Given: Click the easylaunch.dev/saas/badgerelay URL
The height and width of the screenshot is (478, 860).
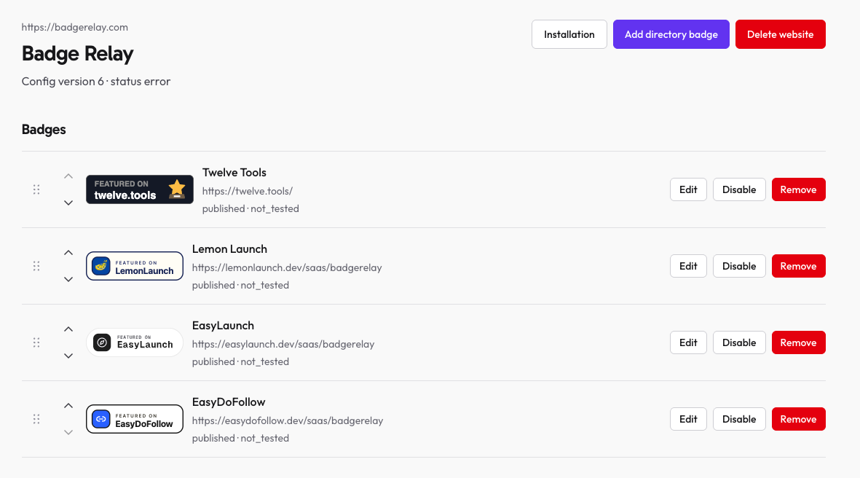Looking at the screenshot, I should 283,344.
